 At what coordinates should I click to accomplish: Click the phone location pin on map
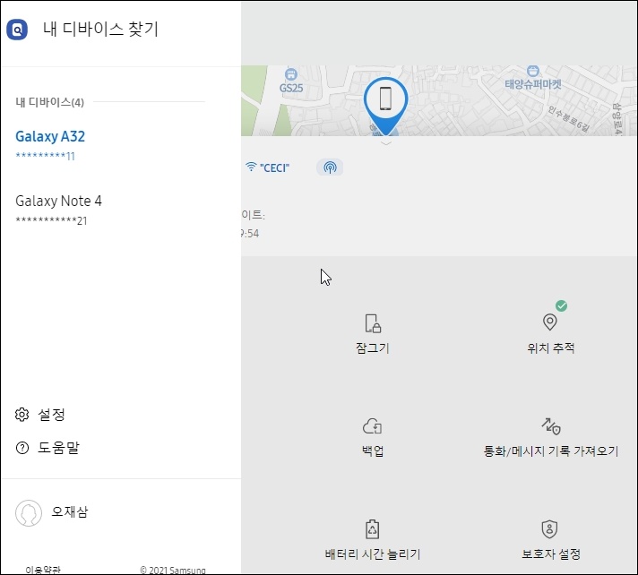click(x=385, y=106)
